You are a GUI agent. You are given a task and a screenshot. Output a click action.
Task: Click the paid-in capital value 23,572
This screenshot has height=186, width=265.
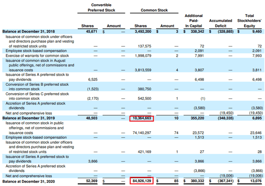[x=198, y=133]
